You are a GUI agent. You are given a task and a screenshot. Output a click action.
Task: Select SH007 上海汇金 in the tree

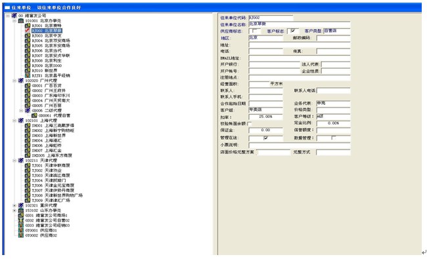47,150
